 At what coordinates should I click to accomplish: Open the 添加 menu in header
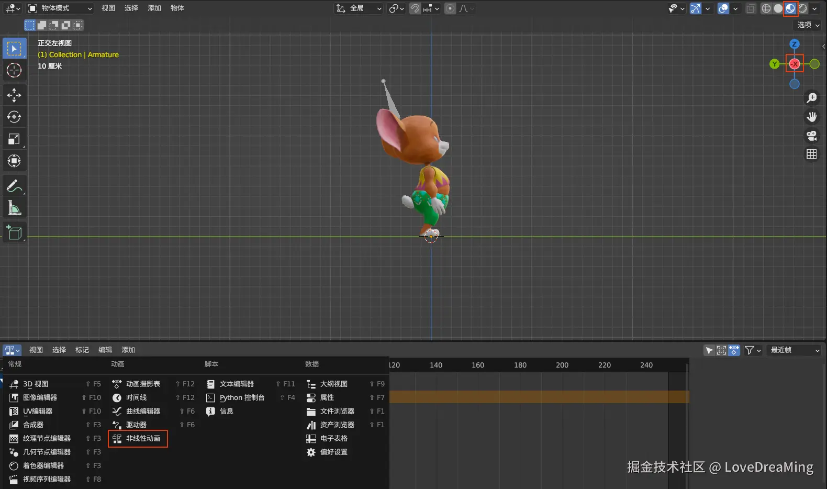154,8
